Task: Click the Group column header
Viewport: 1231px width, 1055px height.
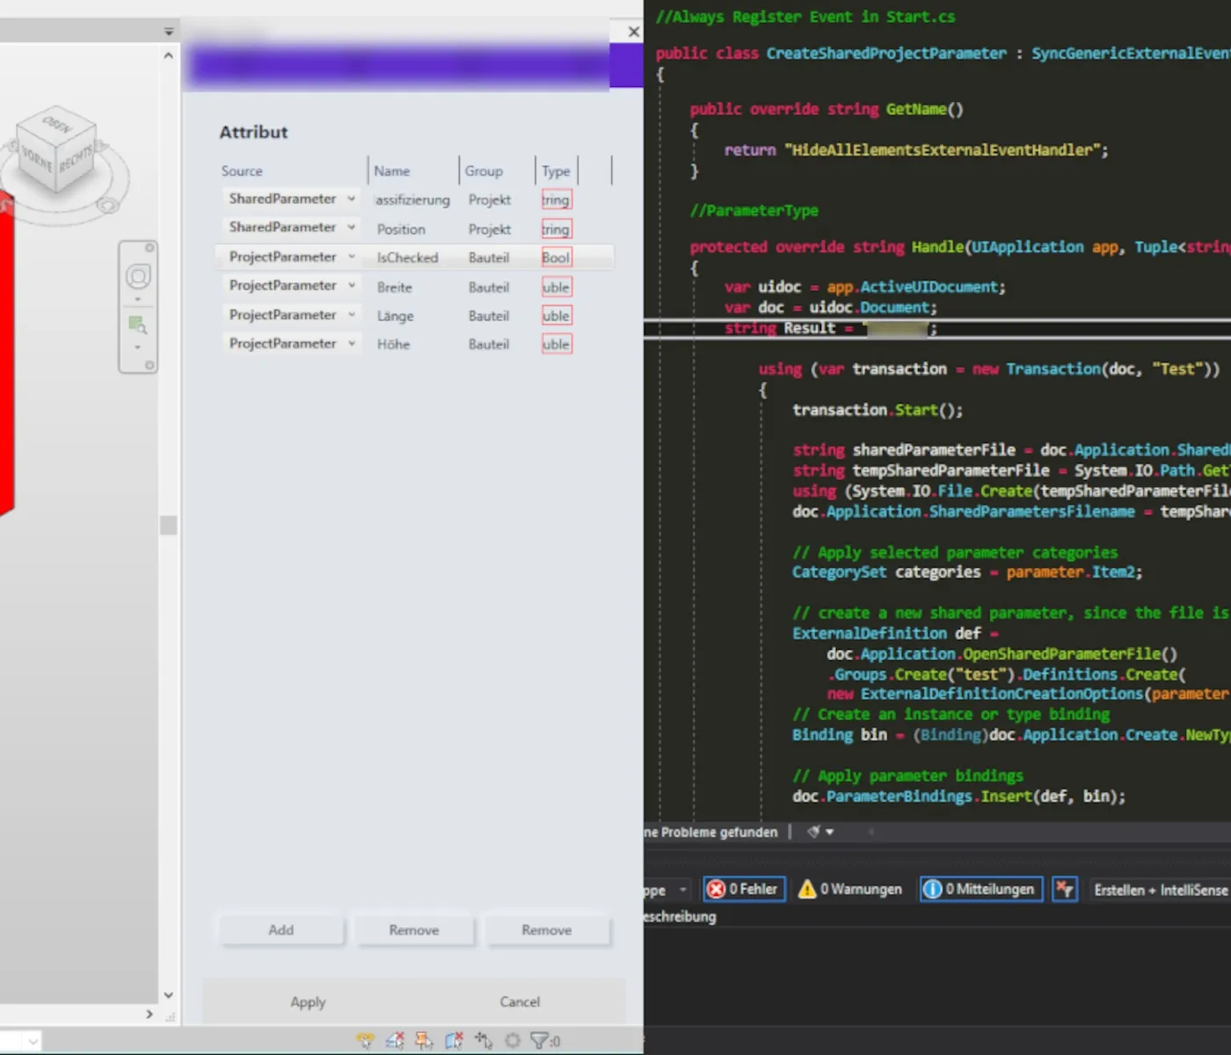Action: point(484,171)
